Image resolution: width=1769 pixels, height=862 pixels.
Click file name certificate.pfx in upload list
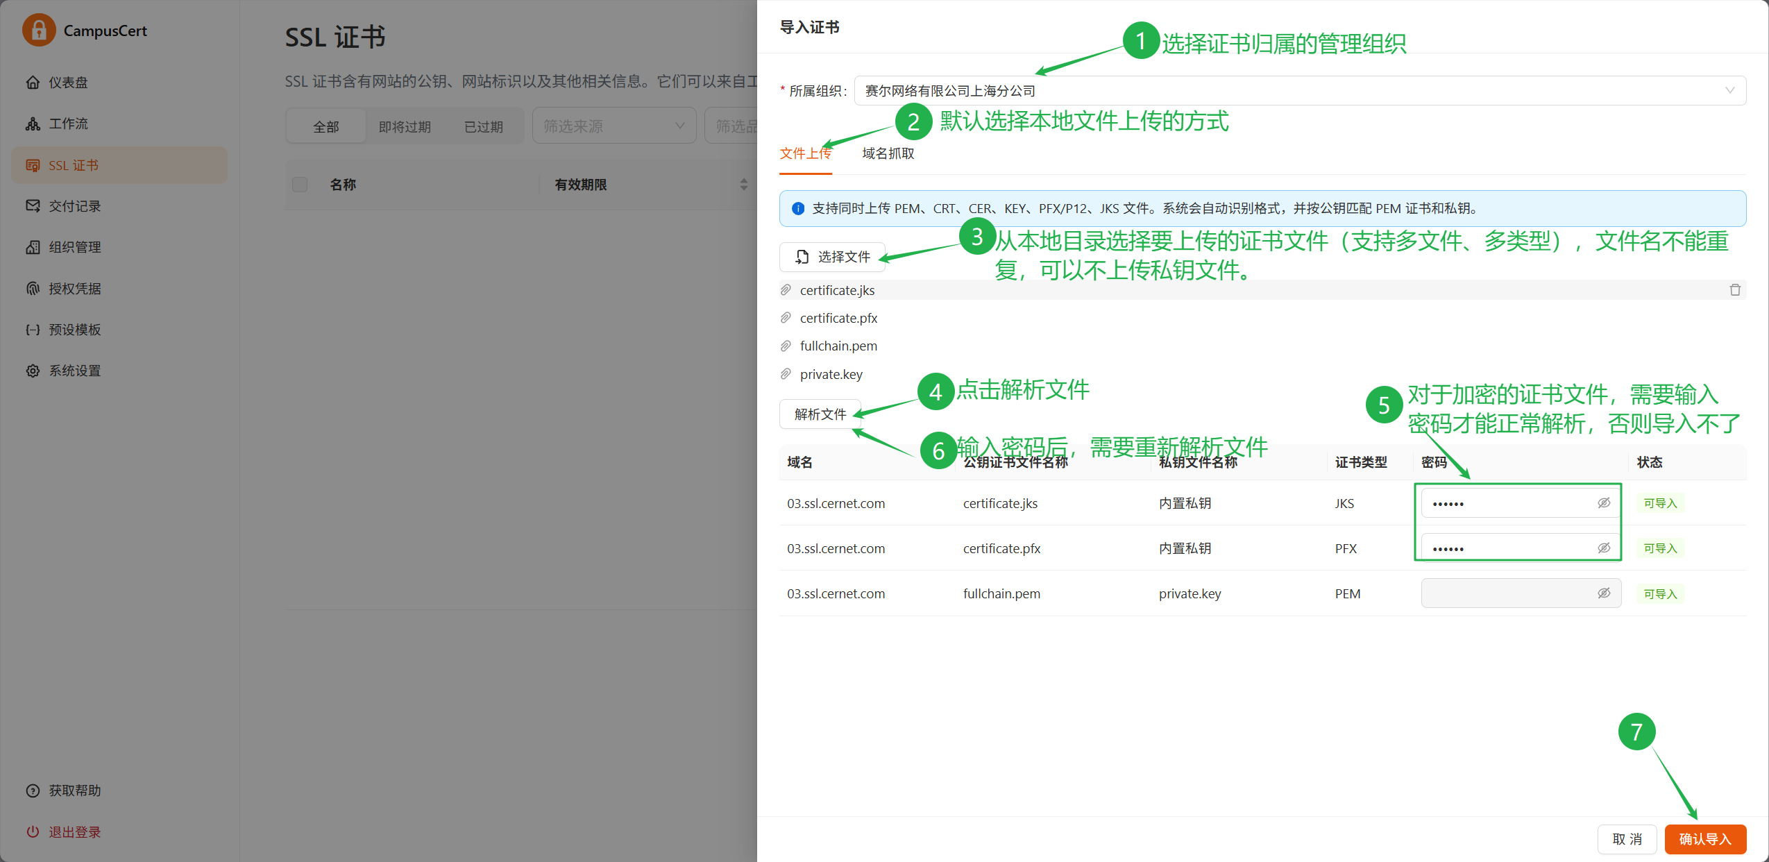tap(838, 318)
